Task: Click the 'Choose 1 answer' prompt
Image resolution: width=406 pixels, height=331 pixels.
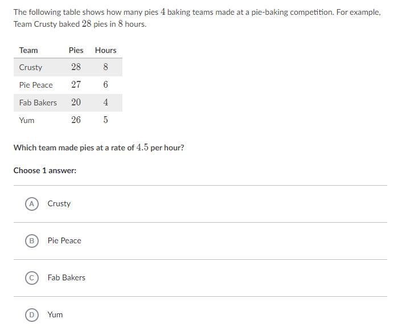Action: point(45,170)
